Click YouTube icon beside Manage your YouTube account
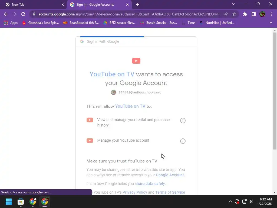This screenshot has height=208, width=277. coord(90,141)
